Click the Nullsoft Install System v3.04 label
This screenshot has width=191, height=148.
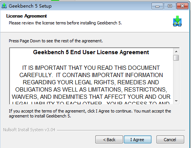pyautogui.click(x=29, y=130)
